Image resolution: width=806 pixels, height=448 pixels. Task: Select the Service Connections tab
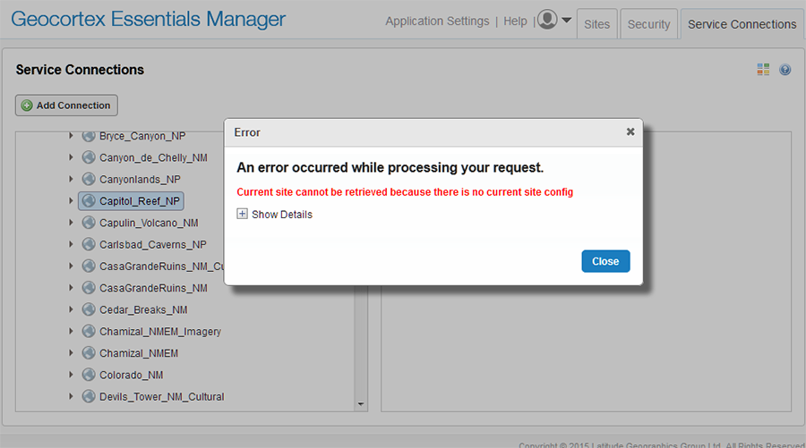742,24
